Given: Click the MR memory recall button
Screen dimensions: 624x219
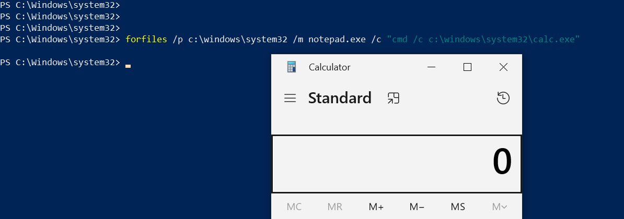Looking at the screenshot, I should point(334,206).
